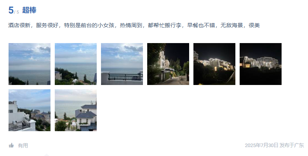This screenshot has height=156, width=308.
Task: Click the 5 rating score
Action: coord(11,10)
